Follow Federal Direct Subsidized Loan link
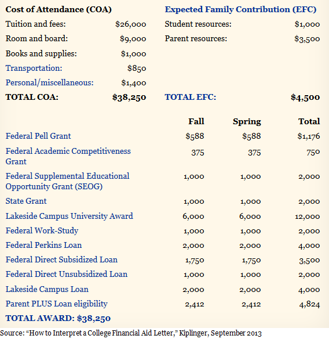This screenshot has height=339, width=329. tap(61, 259)
